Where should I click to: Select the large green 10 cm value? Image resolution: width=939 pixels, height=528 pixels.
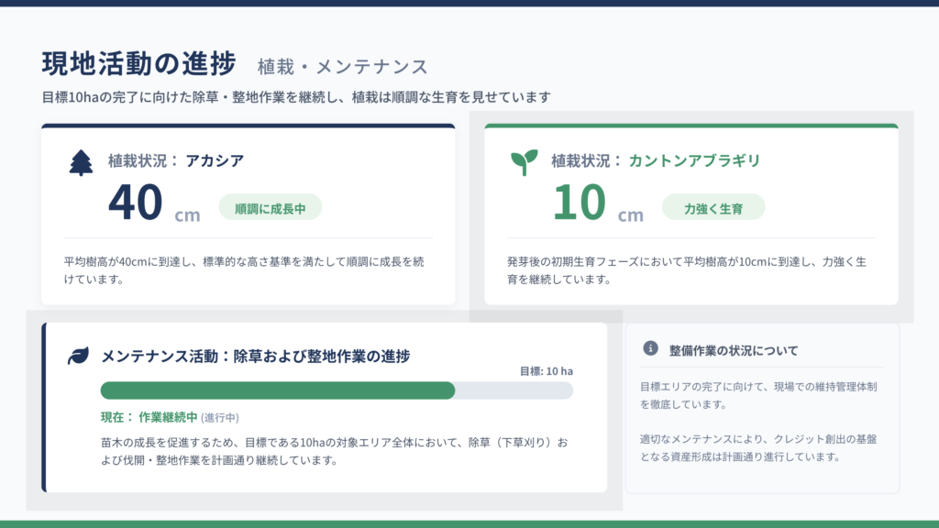[598, 203]
